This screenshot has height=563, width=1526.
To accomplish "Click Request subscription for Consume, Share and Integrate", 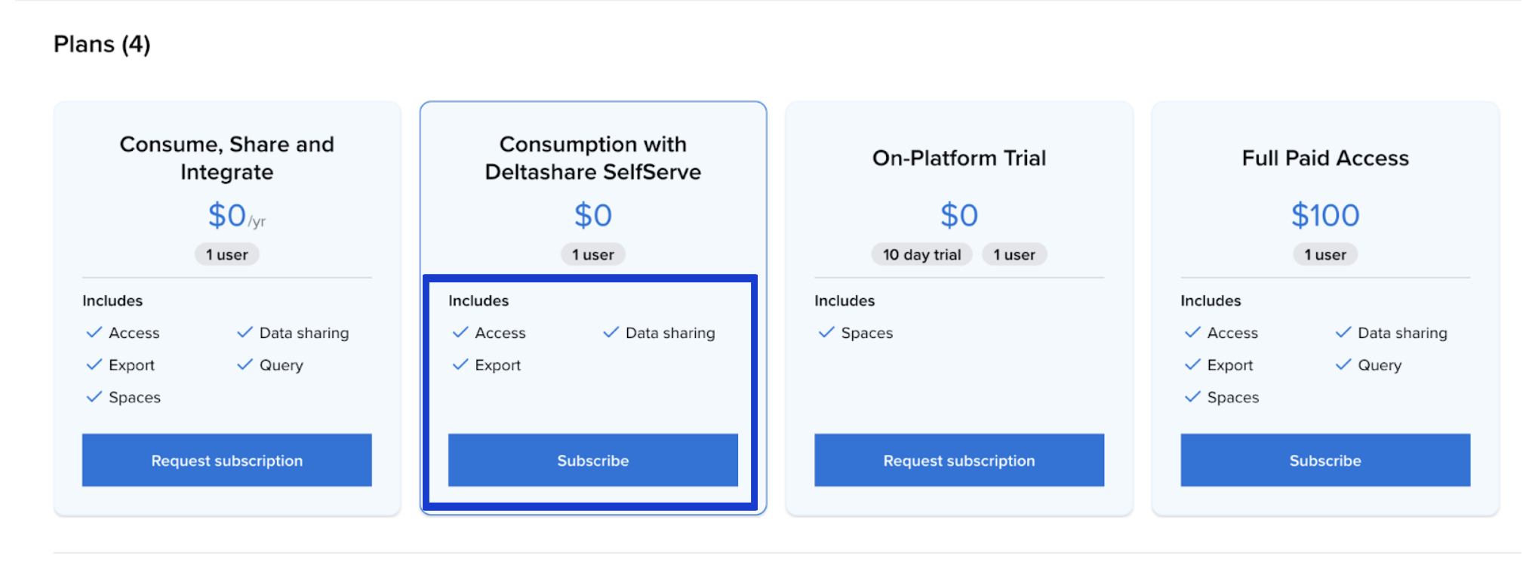I will pyautogui.click(x=226, y=460).
